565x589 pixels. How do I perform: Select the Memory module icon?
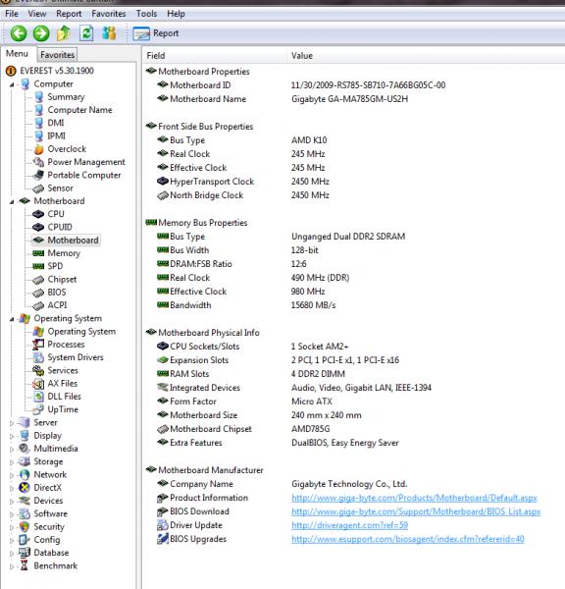tap(38, 253)
